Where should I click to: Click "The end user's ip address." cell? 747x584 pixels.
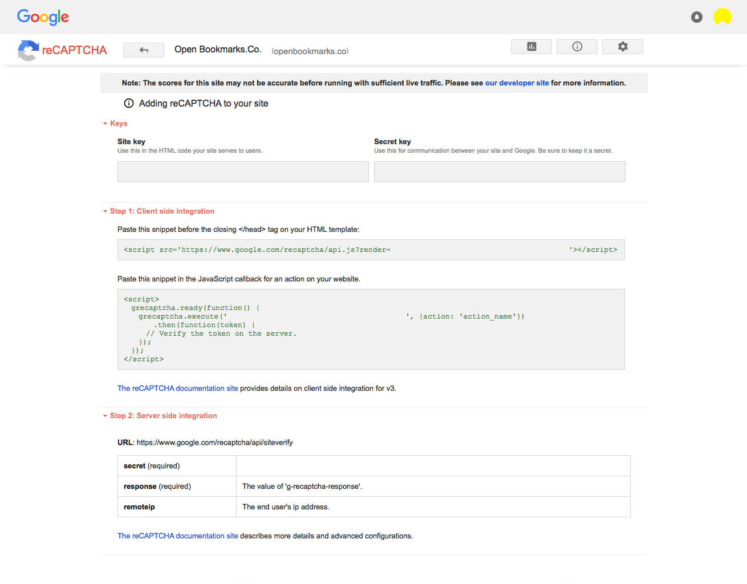[433, 507]
